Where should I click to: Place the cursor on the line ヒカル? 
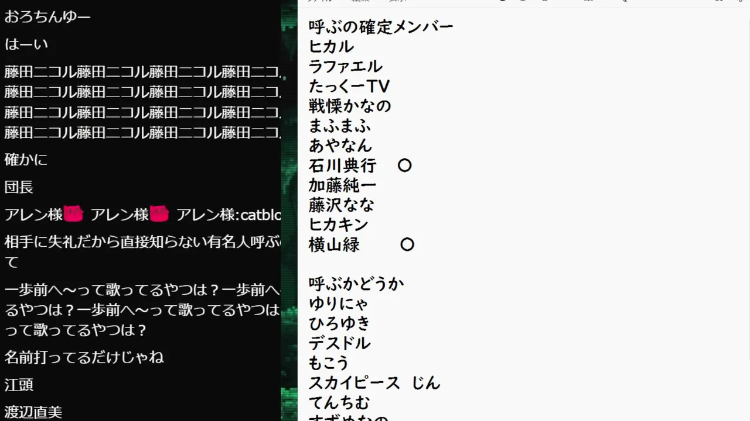331,47
